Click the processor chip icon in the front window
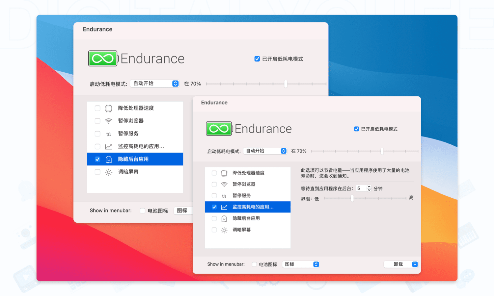The image size is (494, 296). point(224,173)
